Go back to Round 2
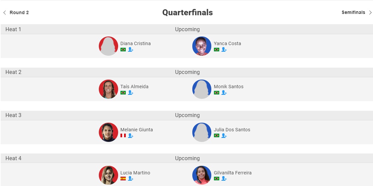The image size is (373, 186). pyautogui.click(x=19, y=13)
